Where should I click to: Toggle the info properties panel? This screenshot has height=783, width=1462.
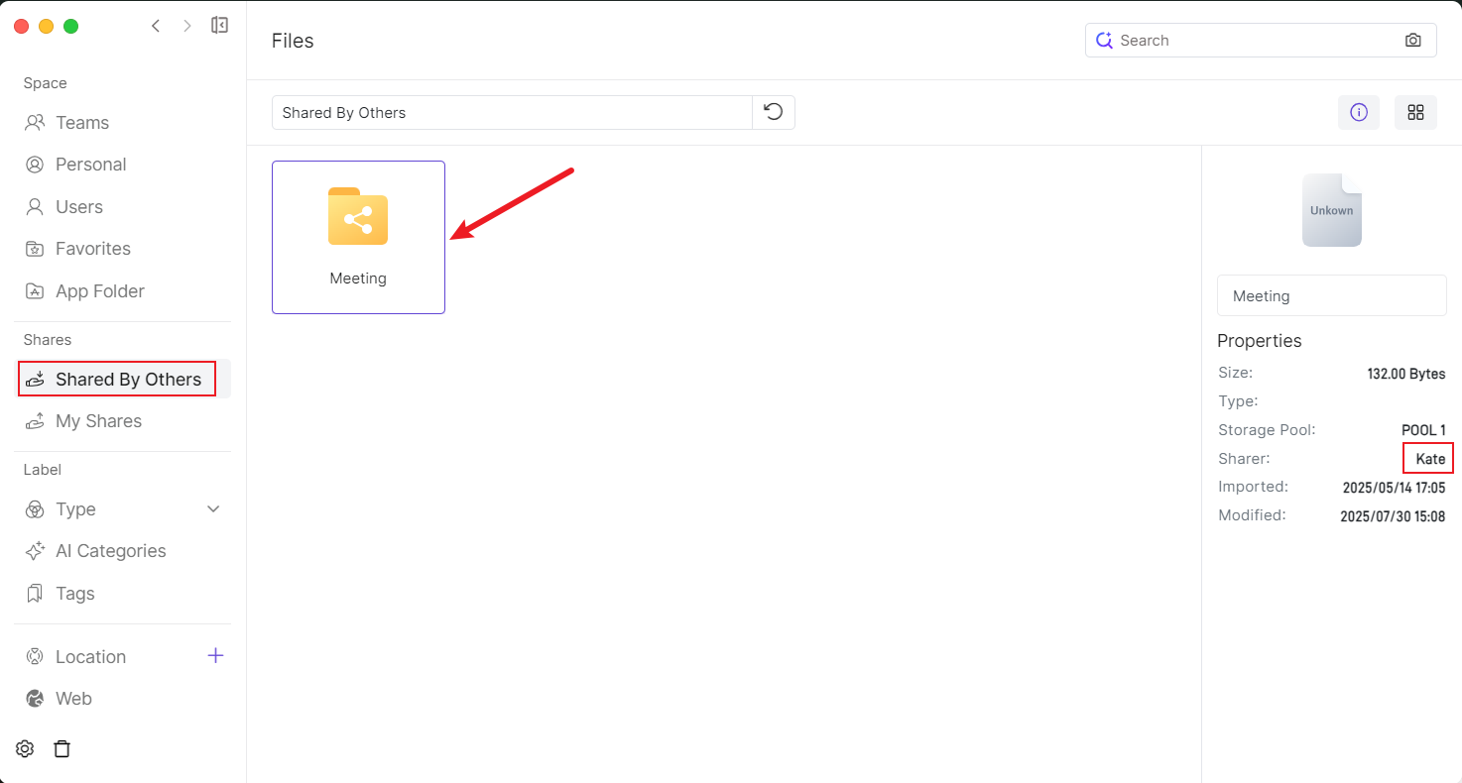[x=1358, y=112]
